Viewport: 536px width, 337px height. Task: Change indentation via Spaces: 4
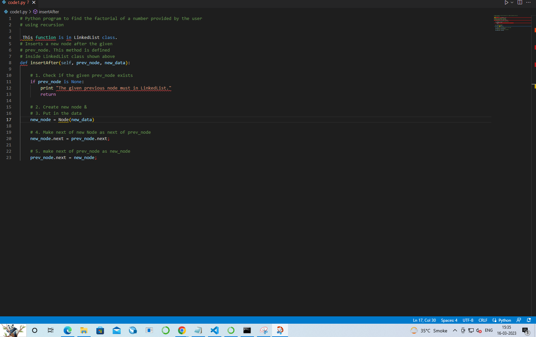(x=449, y=320)
